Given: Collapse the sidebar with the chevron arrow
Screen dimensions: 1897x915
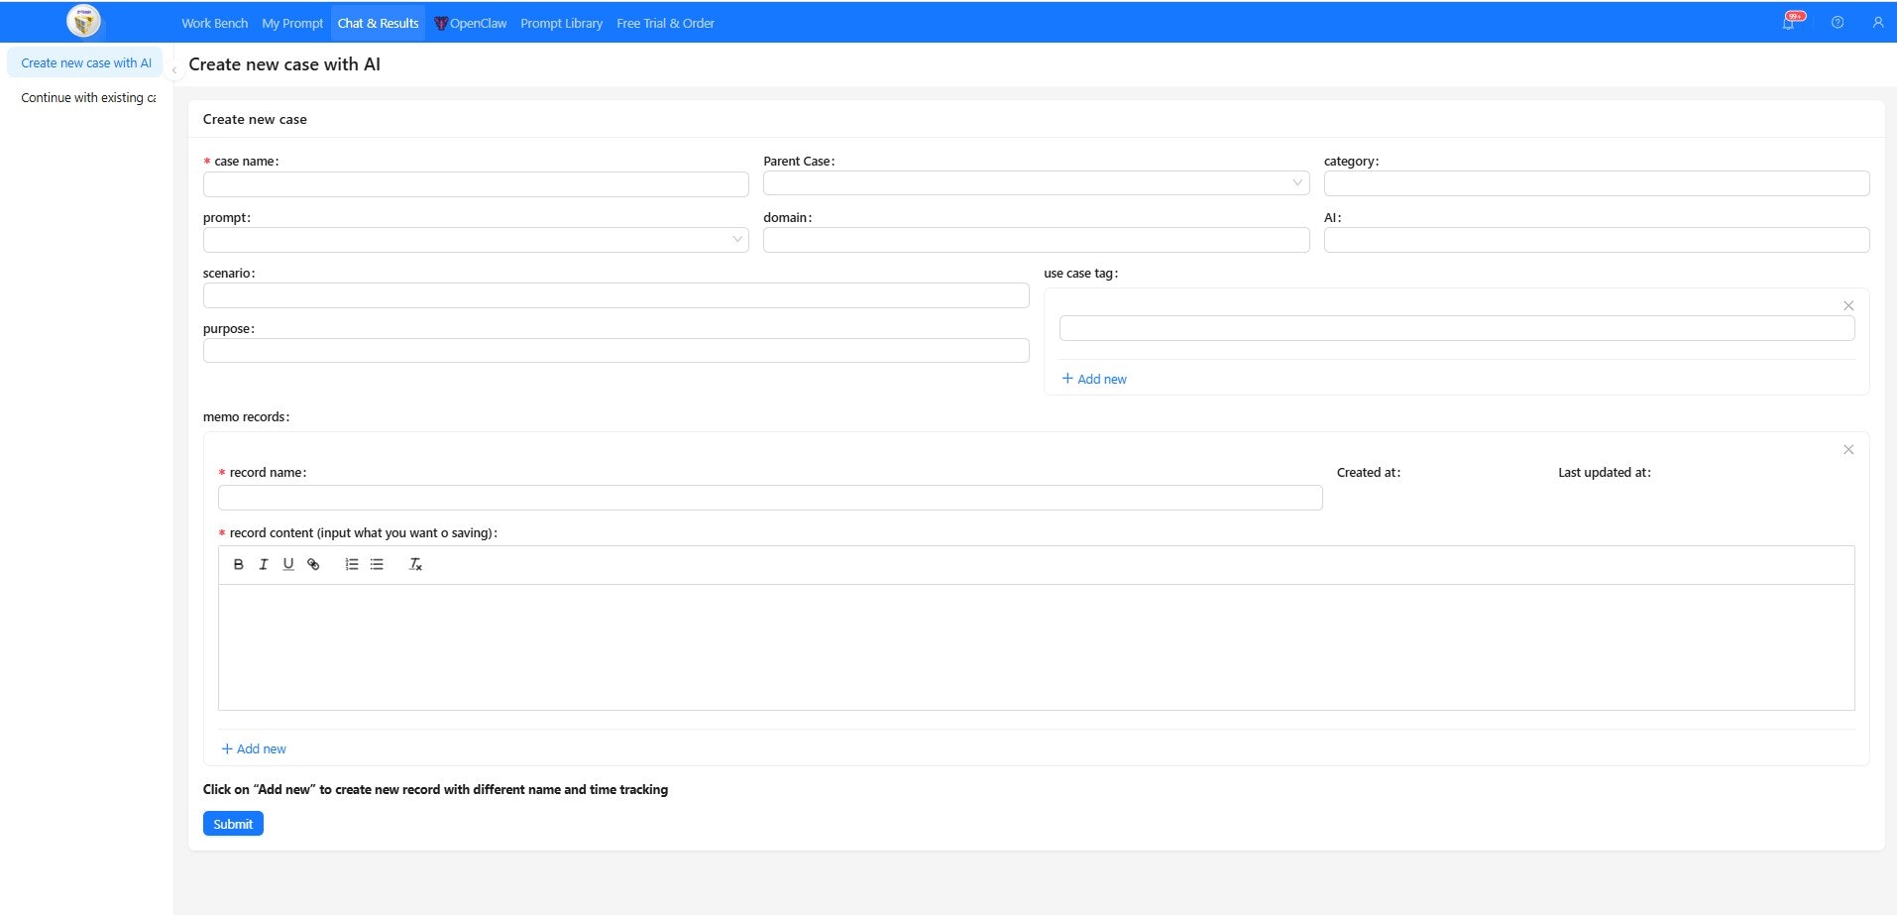Looking at the screenshot, I should coord(173,68).
